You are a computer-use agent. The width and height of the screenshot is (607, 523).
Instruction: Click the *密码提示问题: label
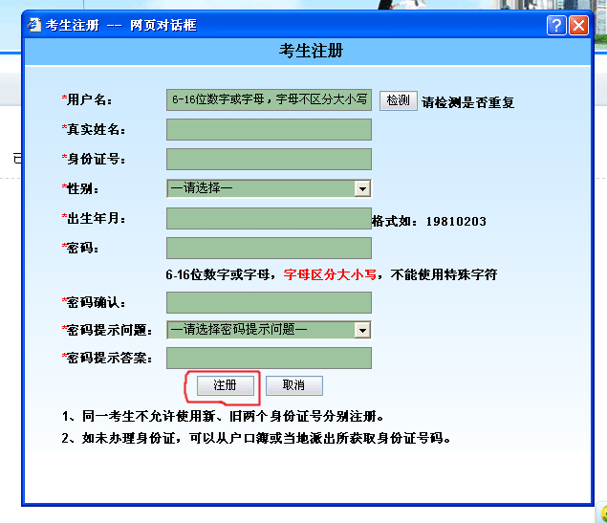(107, 330)
